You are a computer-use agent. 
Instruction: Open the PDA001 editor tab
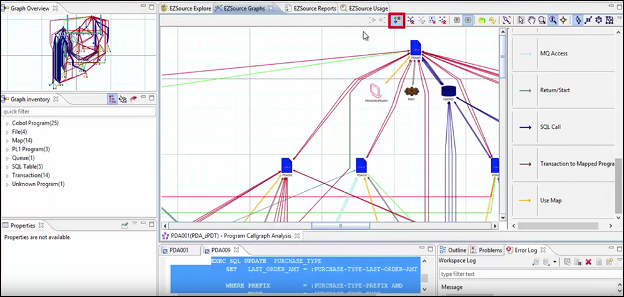point(175,250)
